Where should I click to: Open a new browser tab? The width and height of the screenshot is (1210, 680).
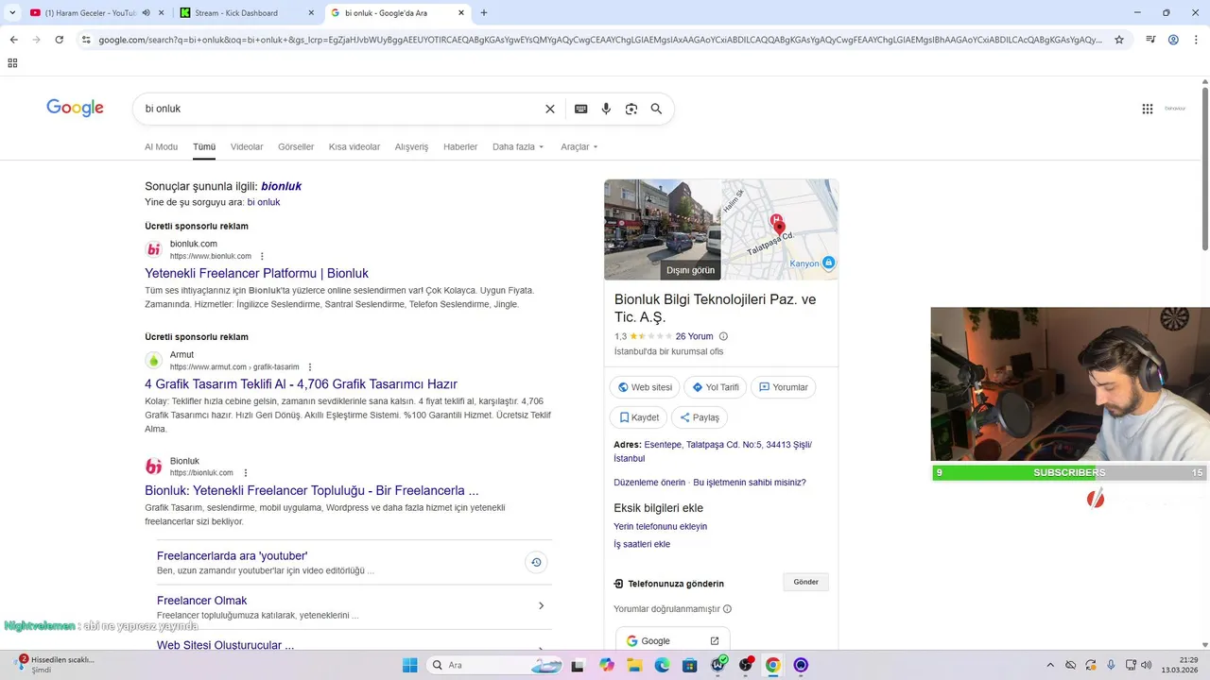(484, 12)
